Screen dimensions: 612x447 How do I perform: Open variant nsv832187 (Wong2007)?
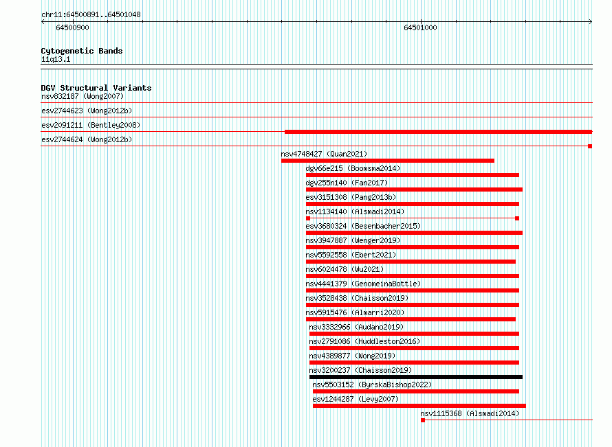pyautogui.click(x=83, y=96)
